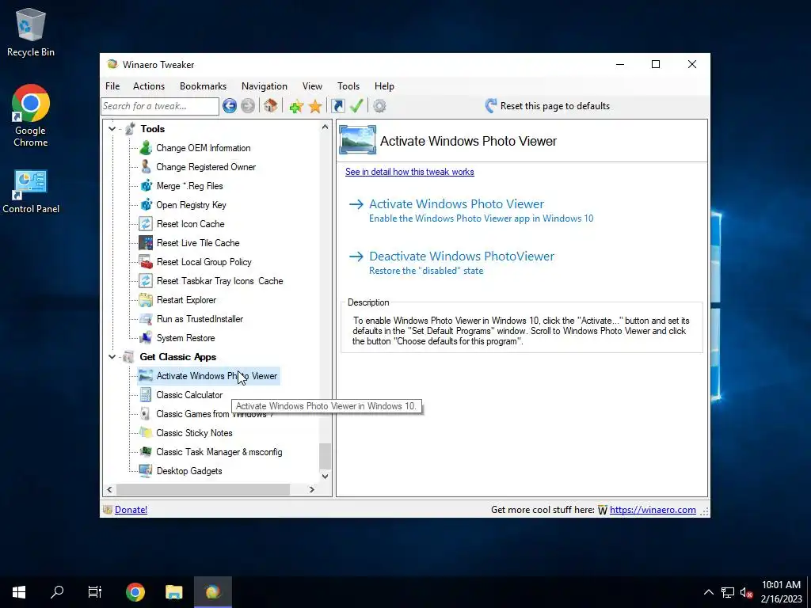Click the tree's horizontal scrollbar right arrow
811x608 pixels.
(x=312, y=489)
